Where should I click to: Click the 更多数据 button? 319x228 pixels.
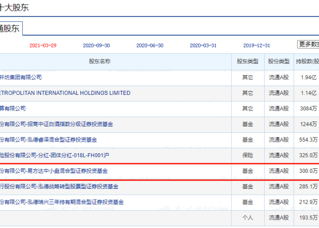coord(308,44)
